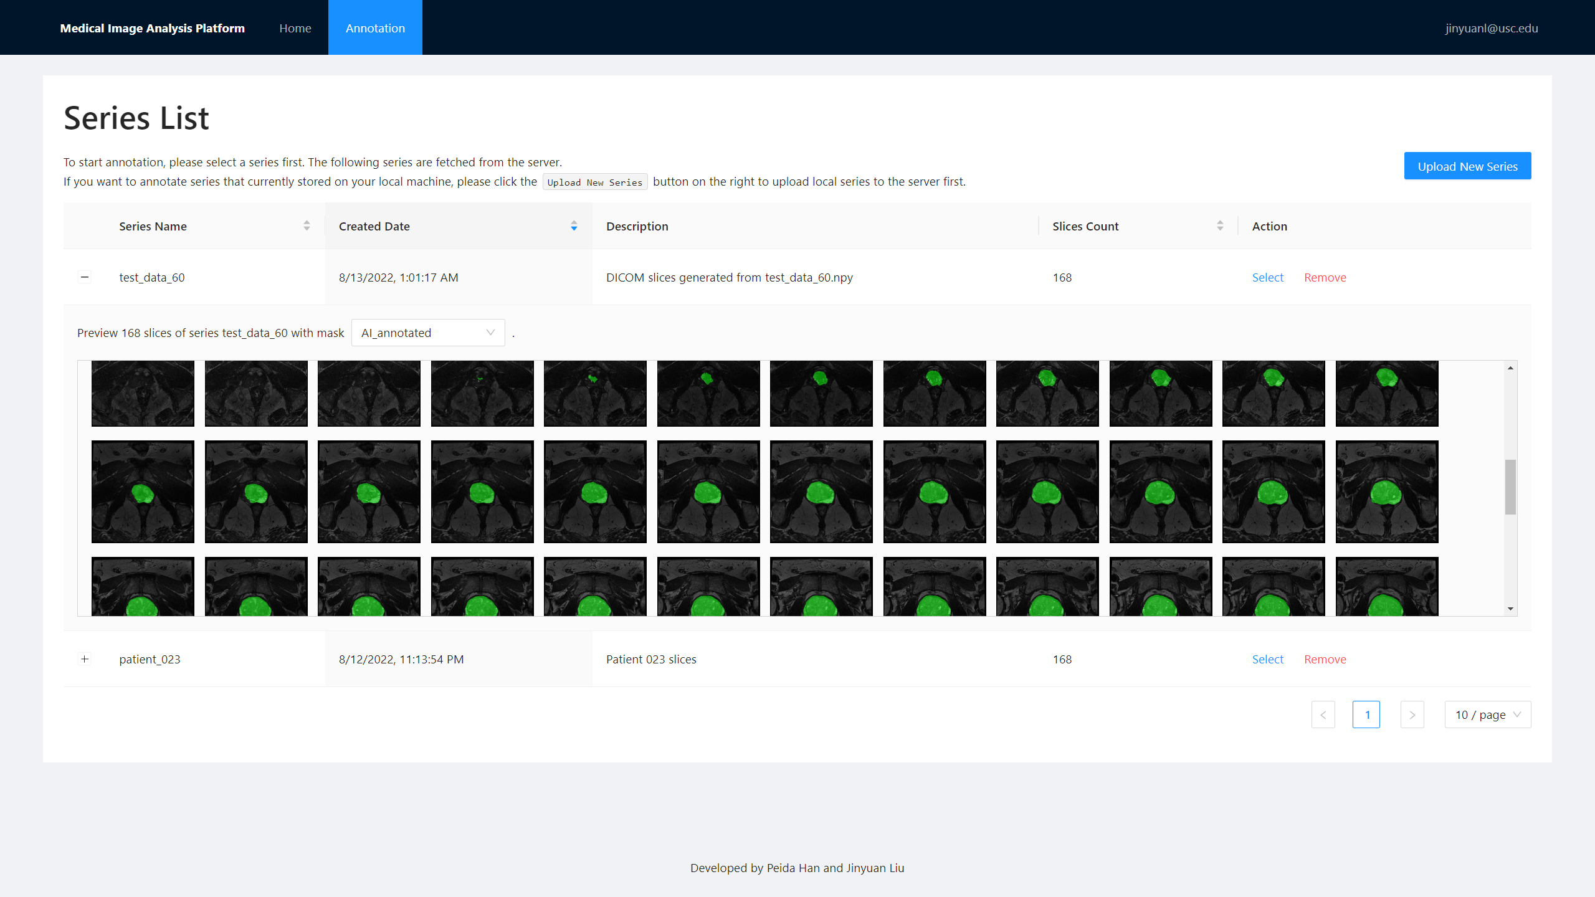Select test_data_60 series

(1267, 277)
